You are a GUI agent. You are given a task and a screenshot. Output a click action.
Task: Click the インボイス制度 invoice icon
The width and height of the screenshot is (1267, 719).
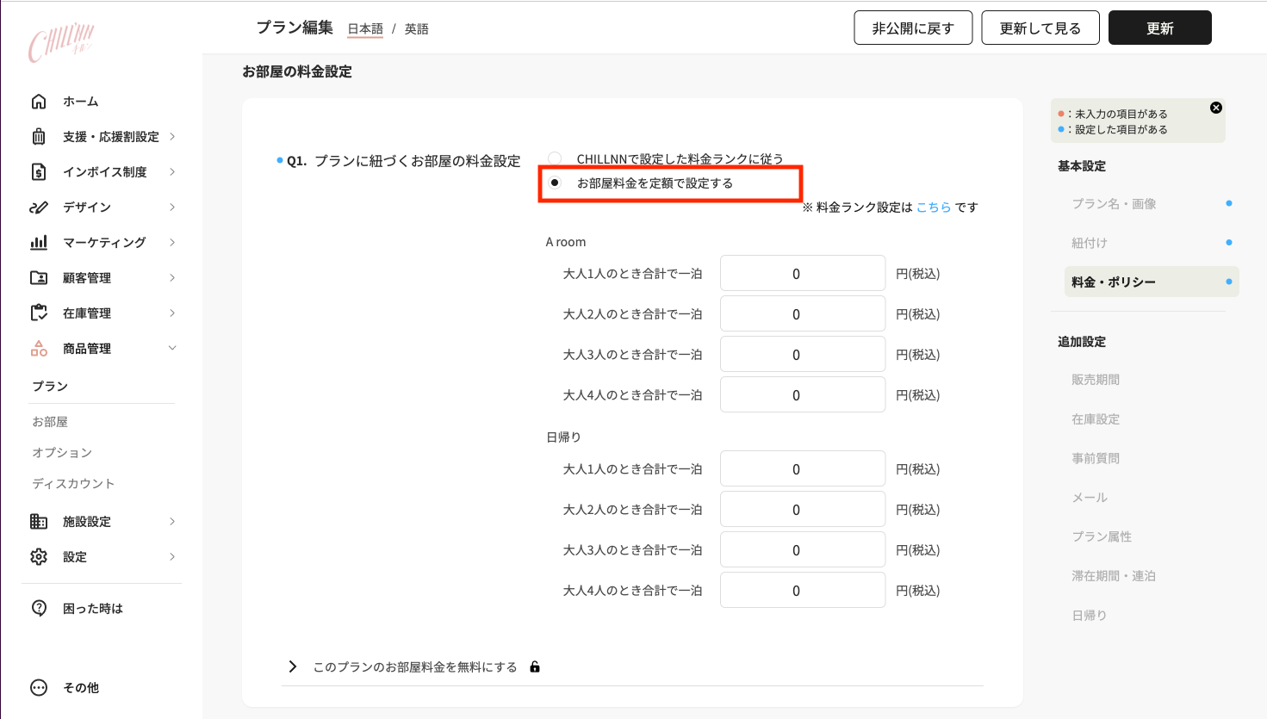pos(39,172)
